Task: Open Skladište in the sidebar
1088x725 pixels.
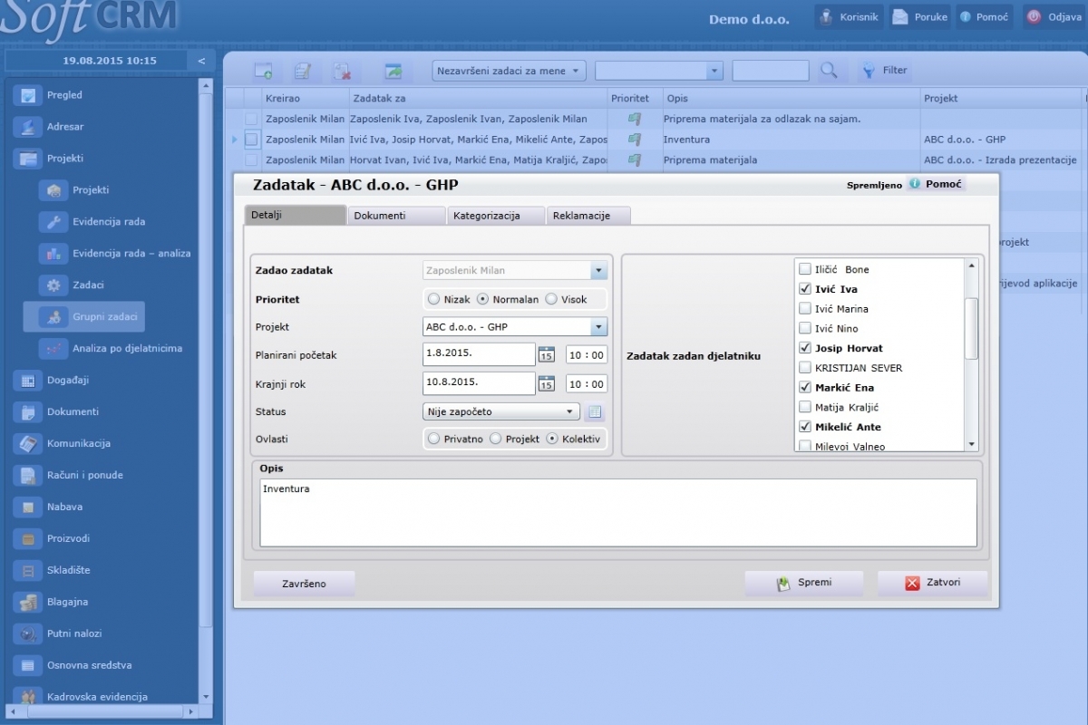Action: point(68,571)
